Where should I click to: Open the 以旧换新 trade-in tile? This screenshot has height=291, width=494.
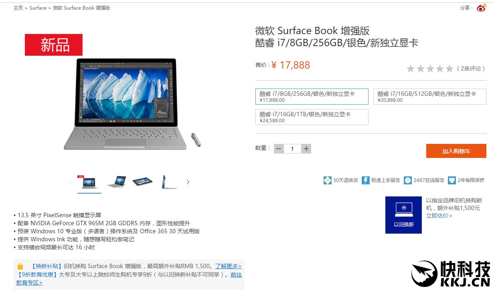pyautogui.click(x=403, y=215)
